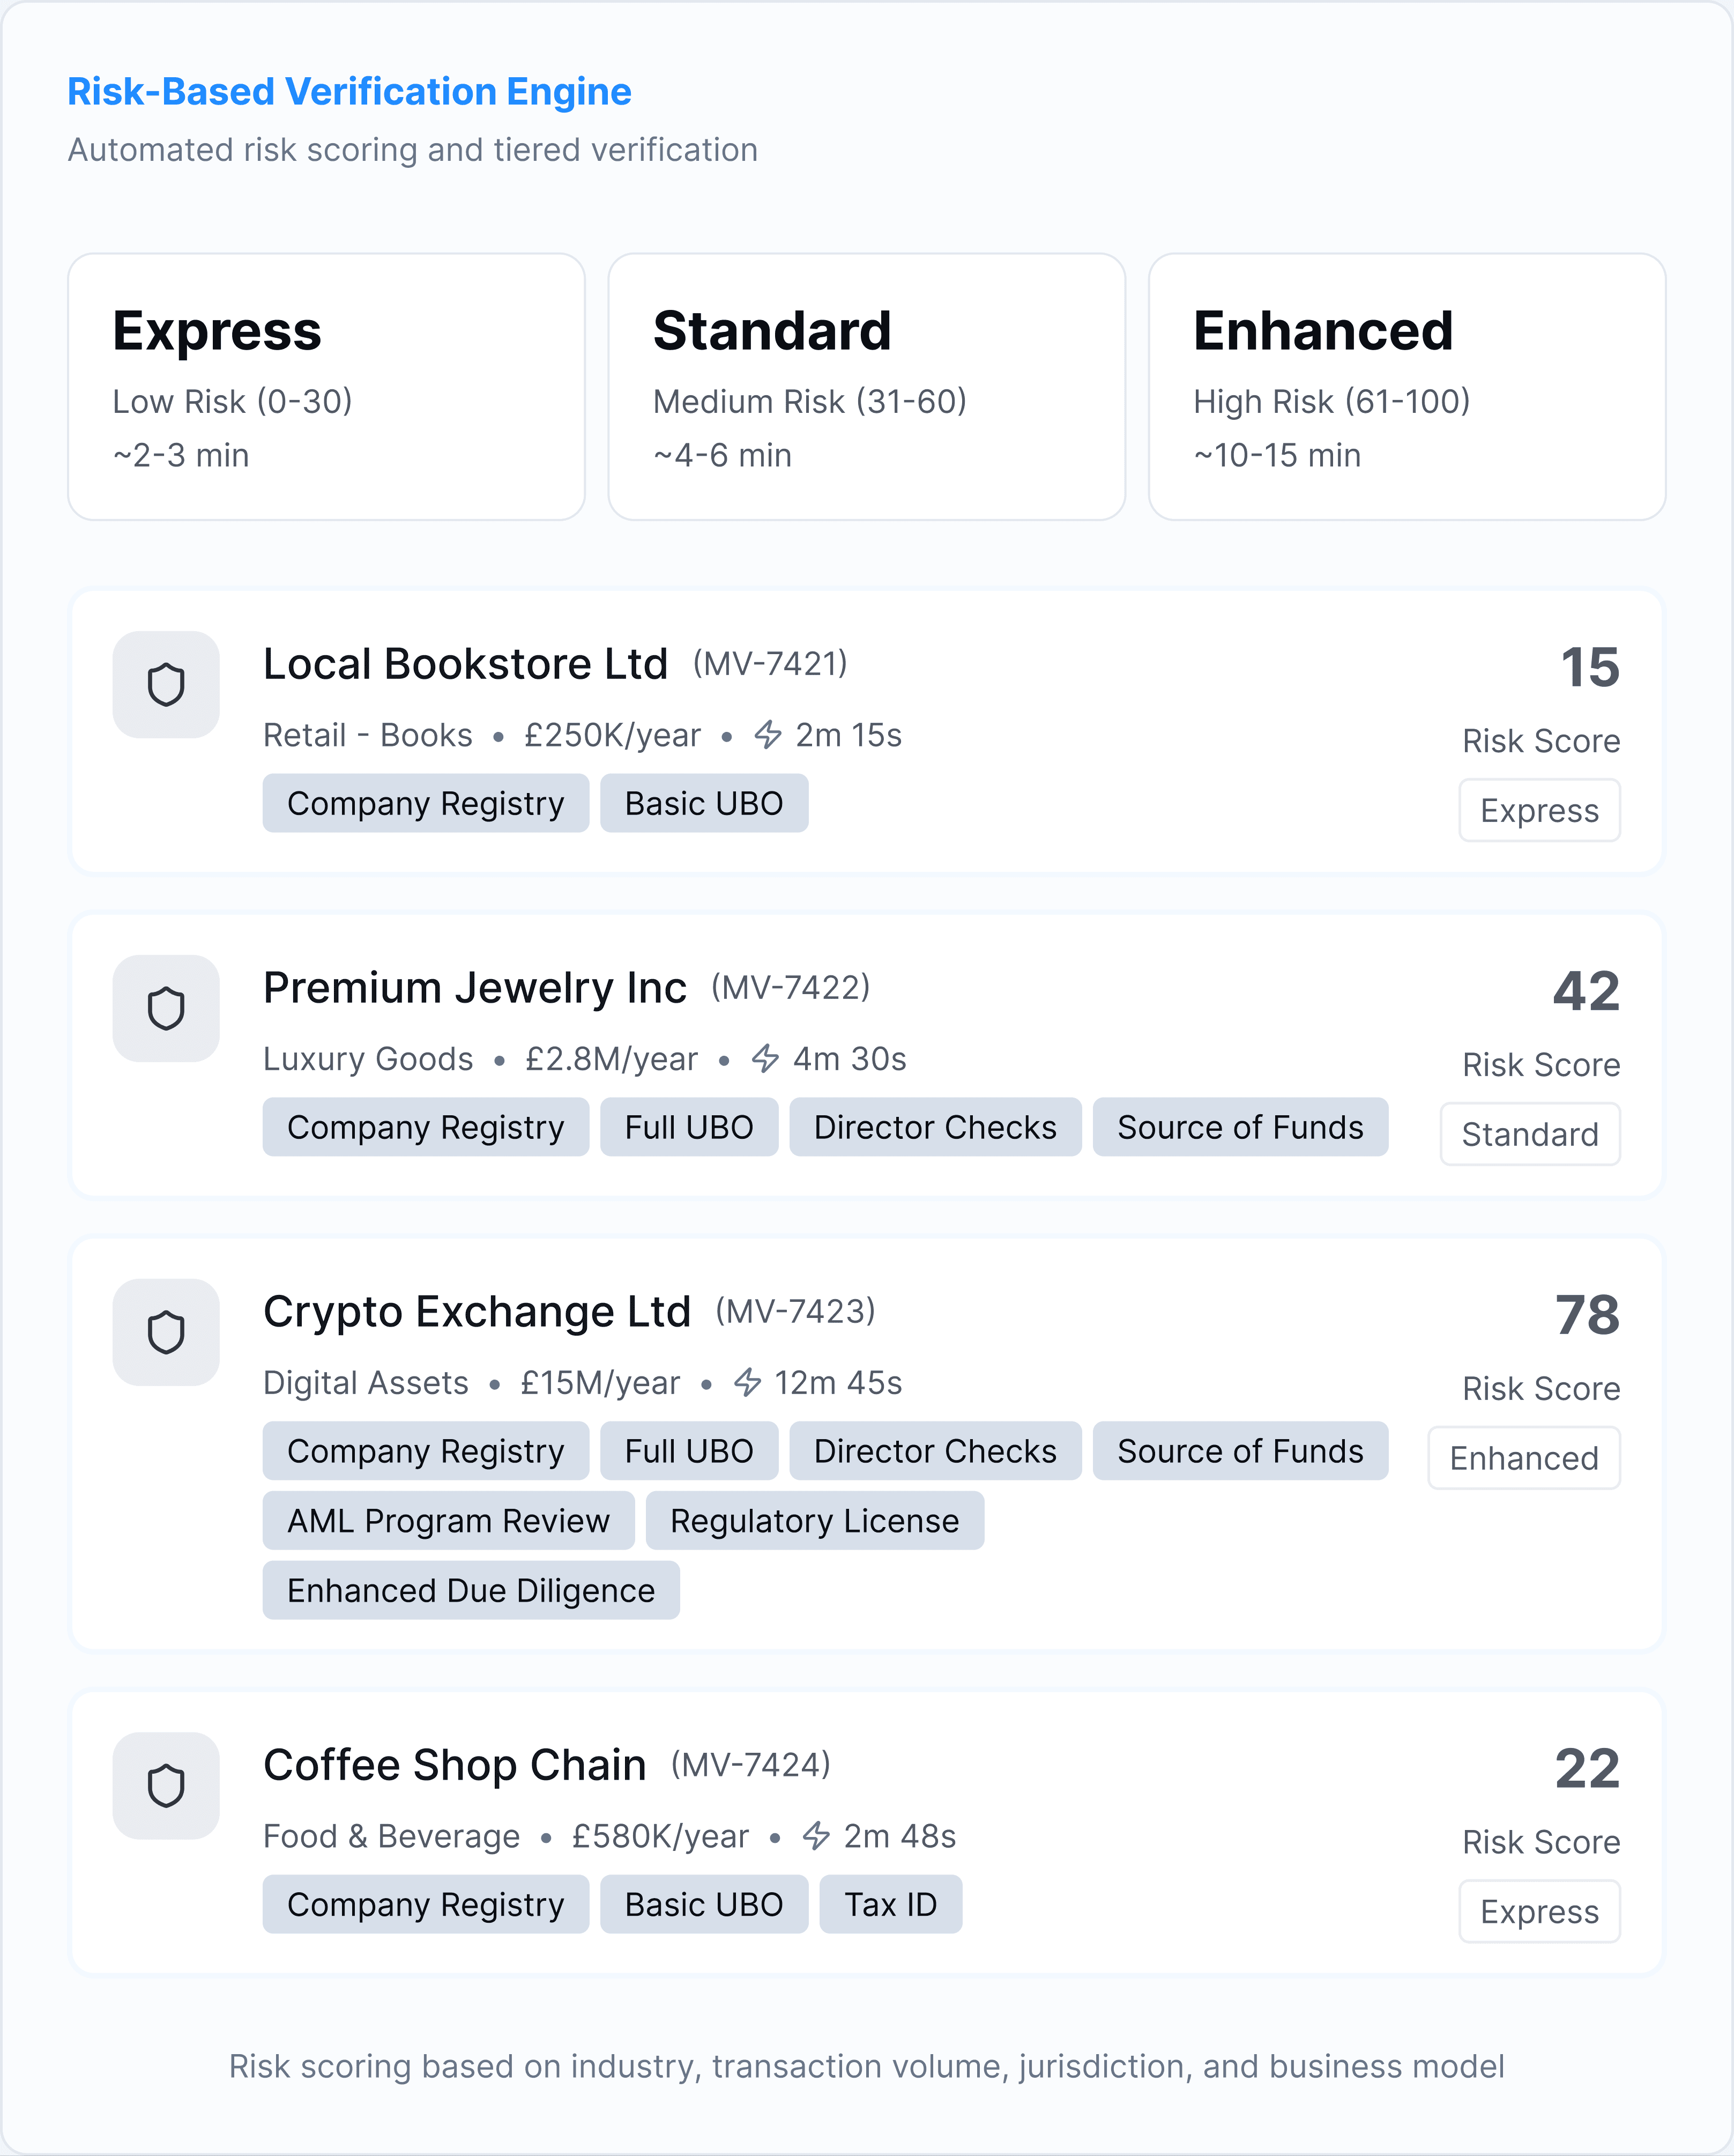Viewport: 1734px width, 2156px height.
Task: Click the Regulatory License tag
Action: 815,1521
